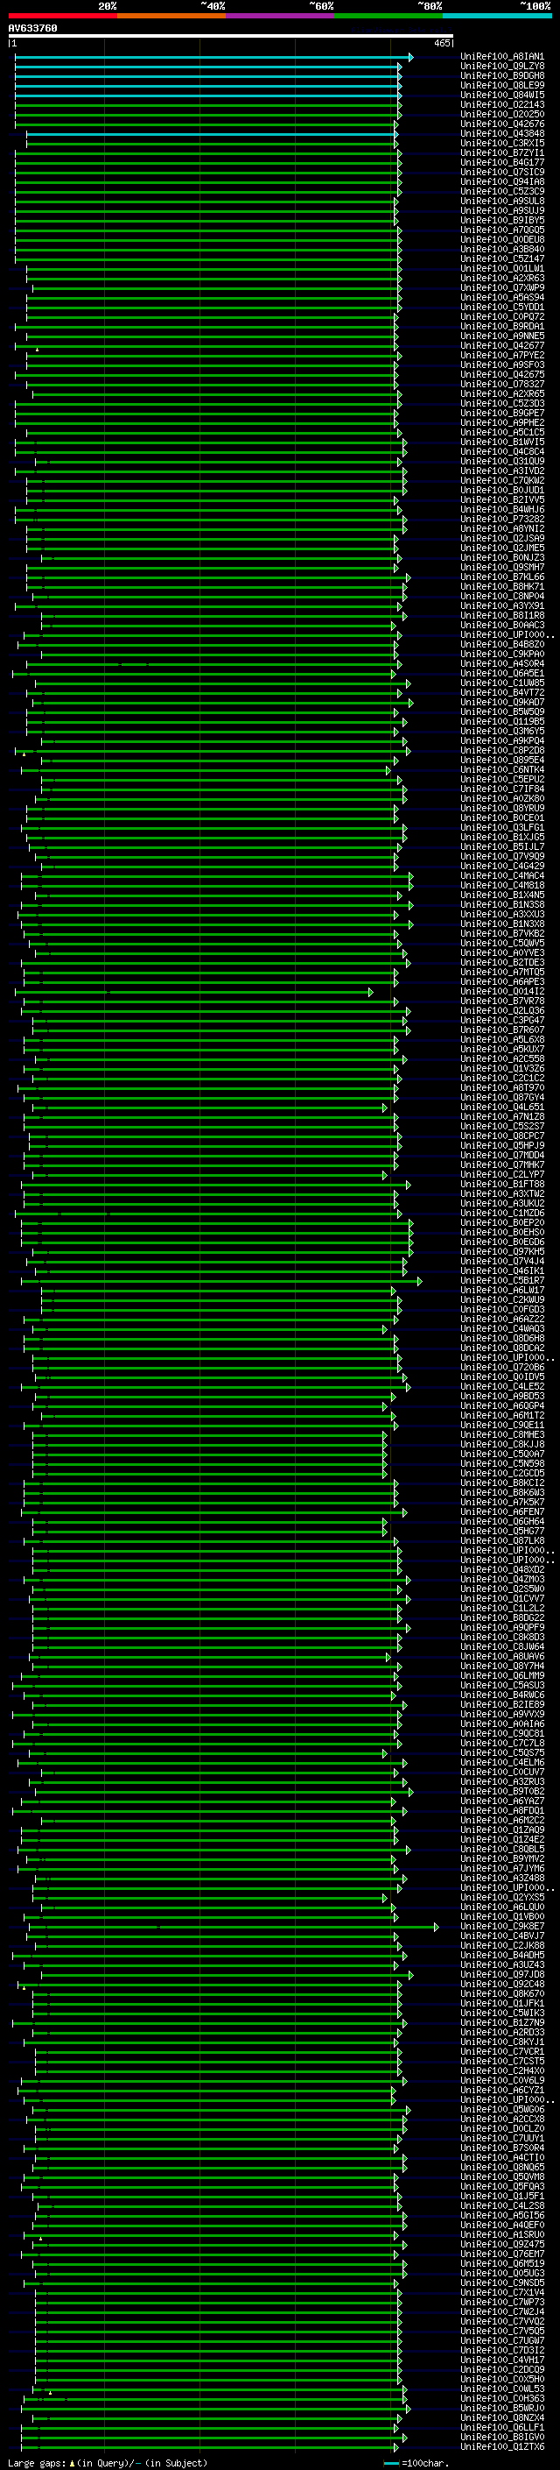The width and height of the screenshot is (560, 2470).
Task: Select hit UniRef100_O22143
Action: click(502, 104)
